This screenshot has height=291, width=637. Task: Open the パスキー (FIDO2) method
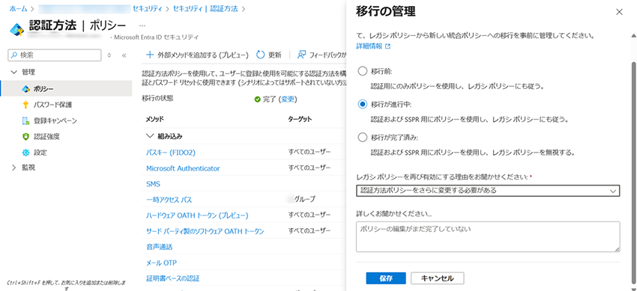click(171, 153)
